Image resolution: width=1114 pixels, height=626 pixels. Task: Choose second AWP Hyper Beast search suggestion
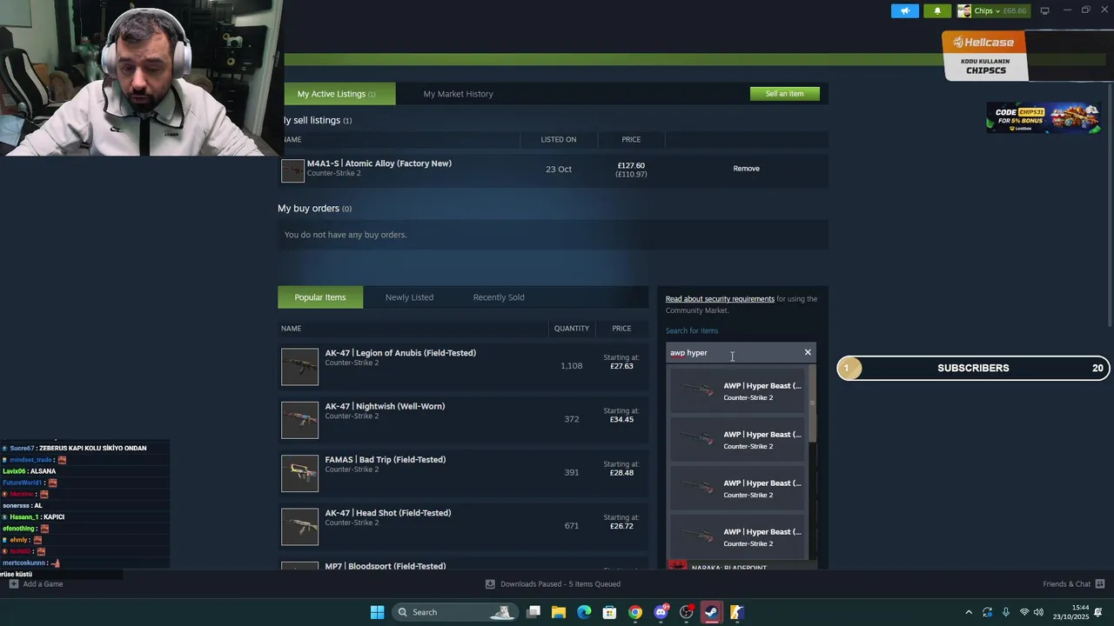(737, 439)
